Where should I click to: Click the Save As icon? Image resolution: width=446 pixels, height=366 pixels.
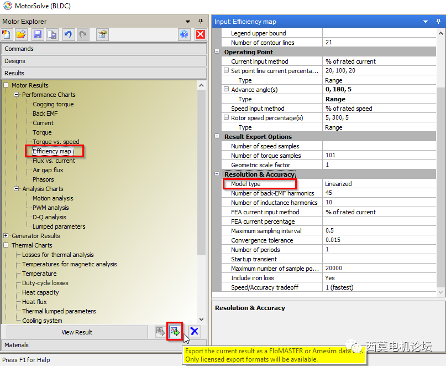53,35
